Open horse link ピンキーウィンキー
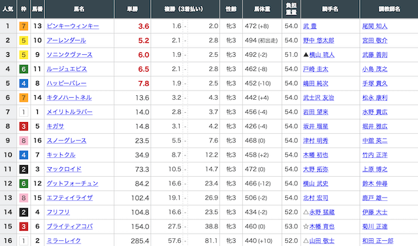The height and width of the screenshot is (246, 418). pos(72,26)
